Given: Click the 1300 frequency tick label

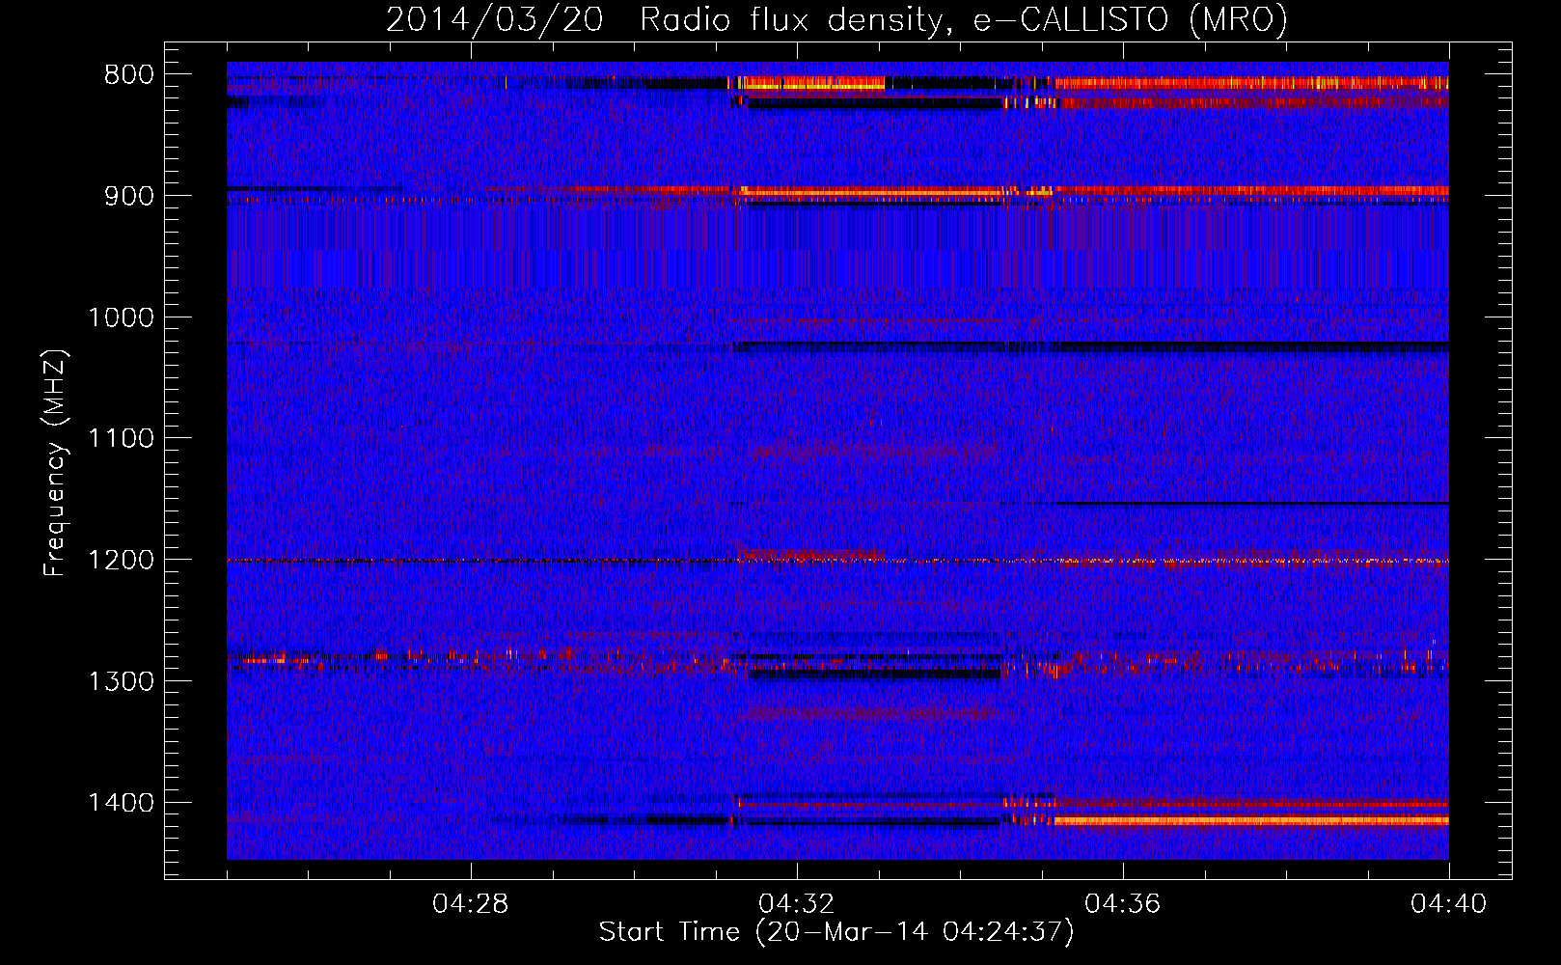Looking at the screenshot, I should click(121, 681).
